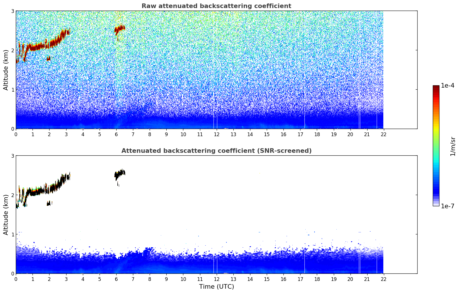Click the colorbar's '1e-4' upper limit label
The height and width of the screenshot is (293, 459).
[x=447, y=86]
